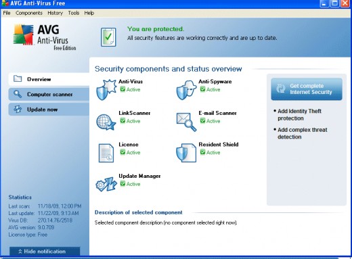Click Get complete Internet Security button

[307, 89]
